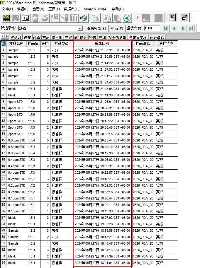Switch to the 结果 tab

(x=68, y=37)
